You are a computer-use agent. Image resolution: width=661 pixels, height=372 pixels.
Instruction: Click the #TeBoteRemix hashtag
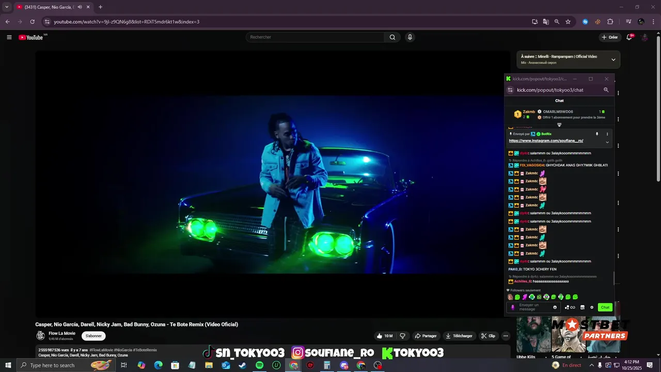145,350
